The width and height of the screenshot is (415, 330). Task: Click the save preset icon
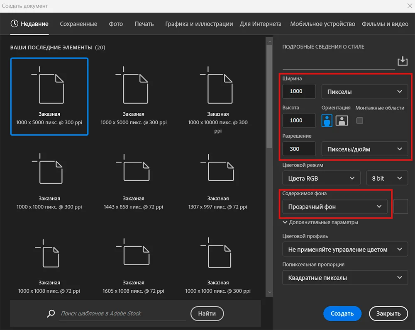[x=402, y=61]
